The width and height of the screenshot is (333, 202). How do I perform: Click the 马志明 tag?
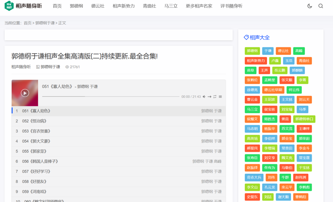[252, 129]
